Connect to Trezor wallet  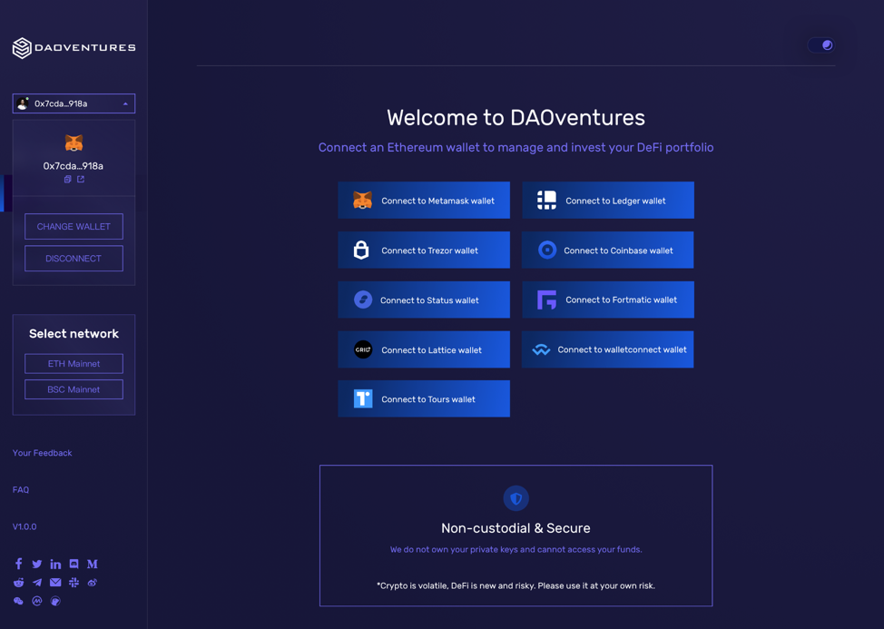[424, 250]
